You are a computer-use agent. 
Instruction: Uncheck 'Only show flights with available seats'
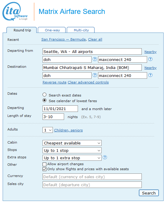44,169
